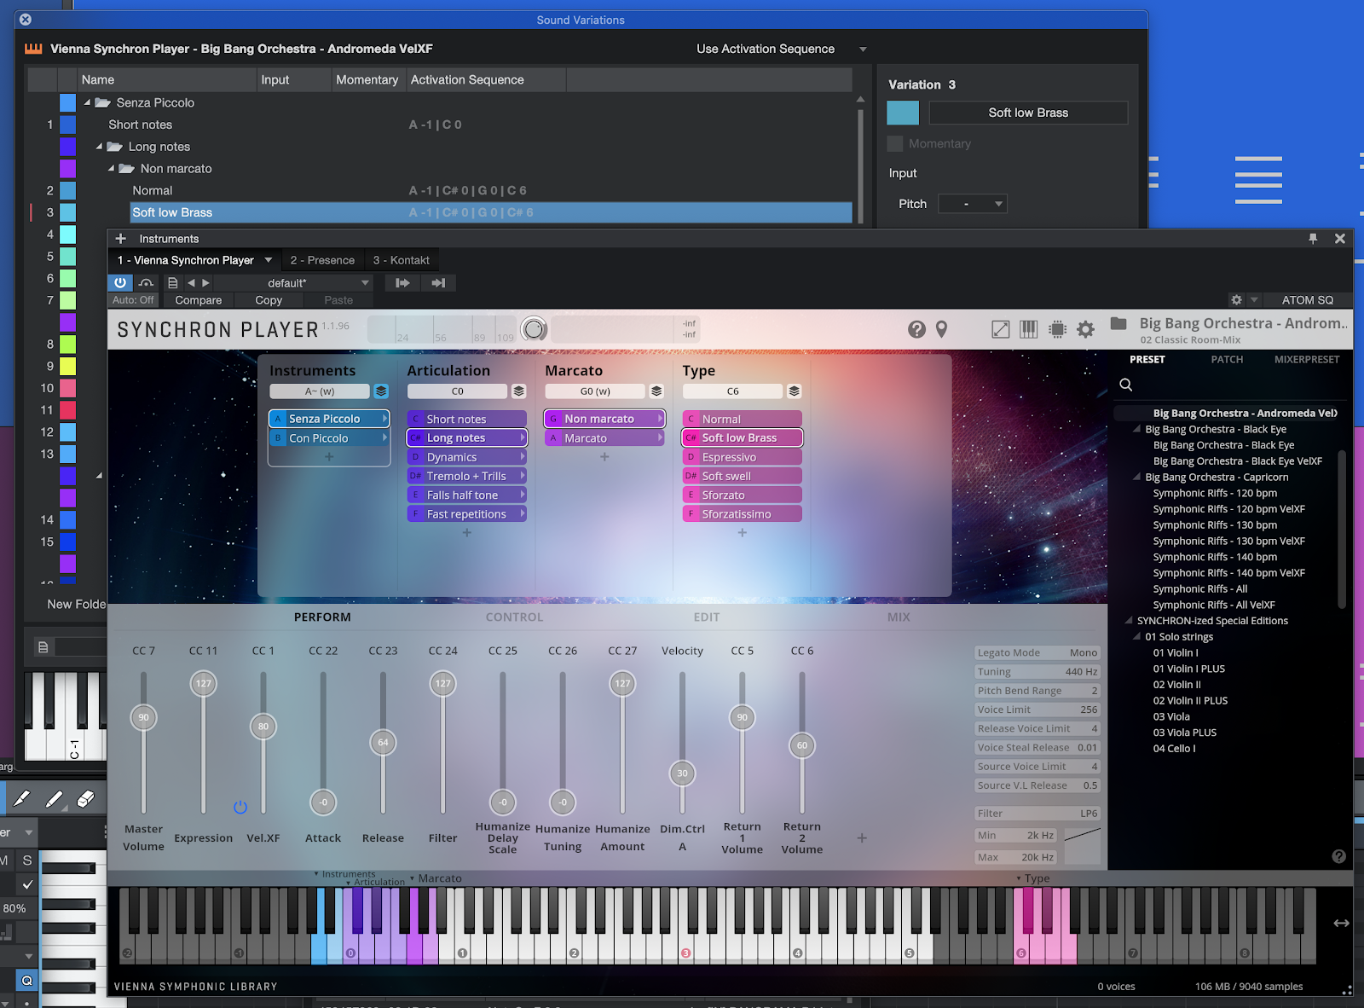Click the help question mark below Filter settings
This screenshot has height=1008, width=1364.
(x=1338, y=856)
